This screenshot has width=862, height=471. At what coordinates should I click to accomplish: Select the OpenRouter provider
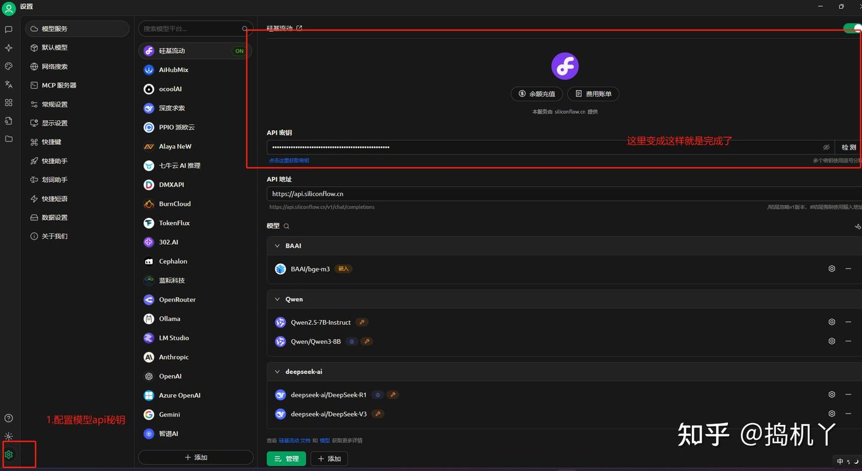(195, 300)
